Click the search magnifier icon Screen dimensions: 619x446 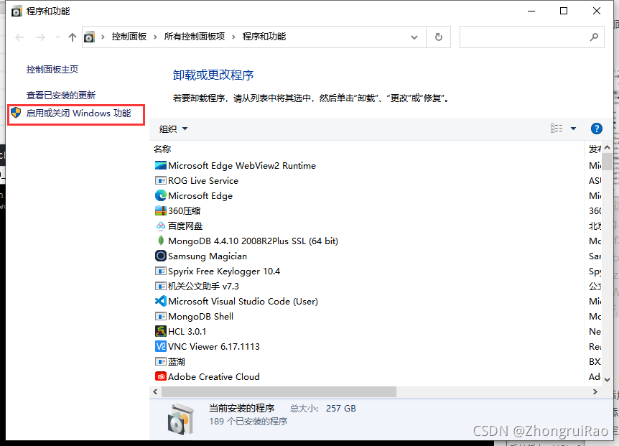point(594,37)
